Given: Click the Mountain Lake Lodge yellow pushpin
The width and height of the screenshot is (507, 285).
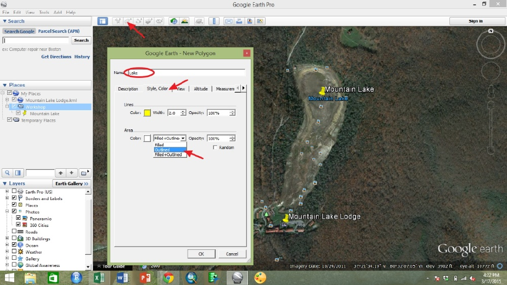Looking at the screenshot, I should 285,219.
